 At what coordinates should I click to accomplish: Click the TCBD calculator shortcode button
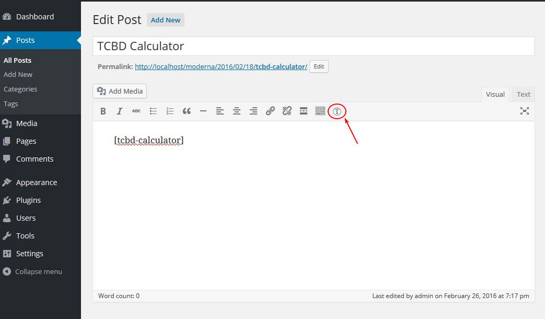tap(337, 111)
